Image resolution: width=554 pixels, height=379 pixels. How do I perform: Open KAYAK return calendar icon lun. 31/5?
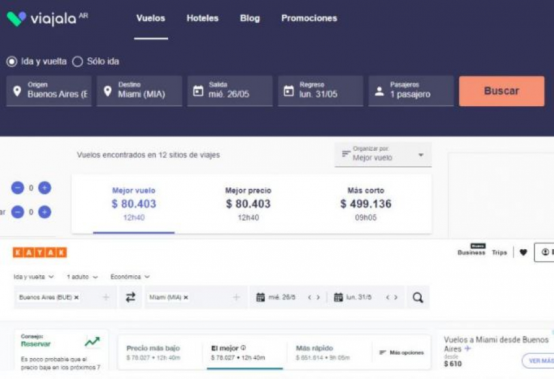pyautogui.click(x=338, y=297)
